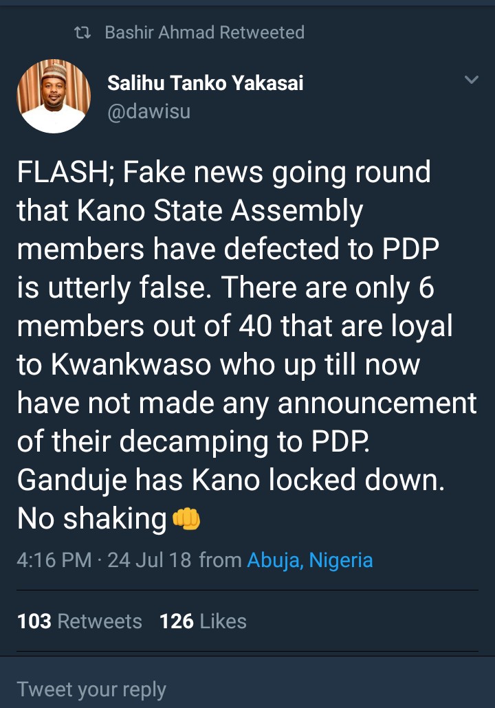
Task: View the 103 Retweets list
Action: (x=79, y=621)
